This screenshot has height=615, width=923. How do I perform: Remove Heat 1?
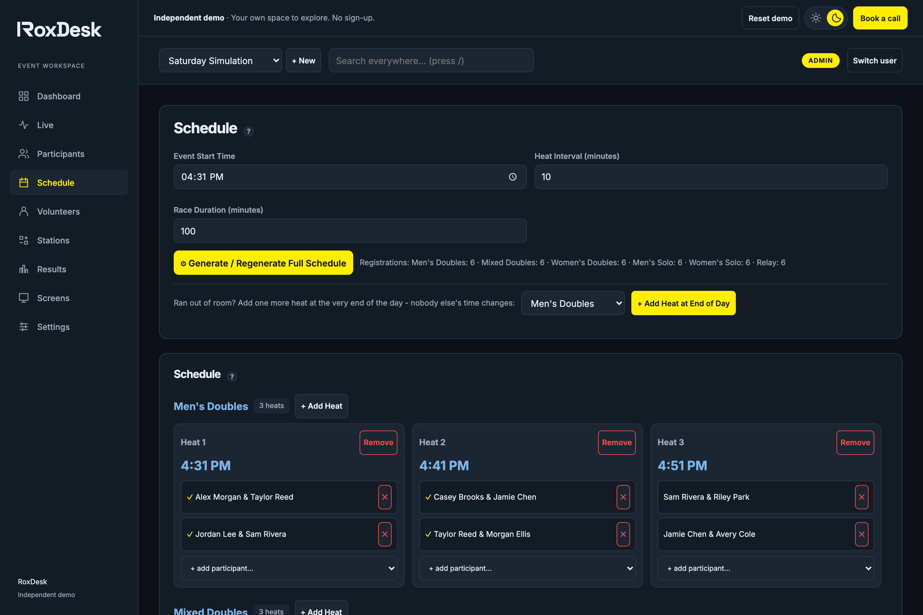(x=378, y=442)
